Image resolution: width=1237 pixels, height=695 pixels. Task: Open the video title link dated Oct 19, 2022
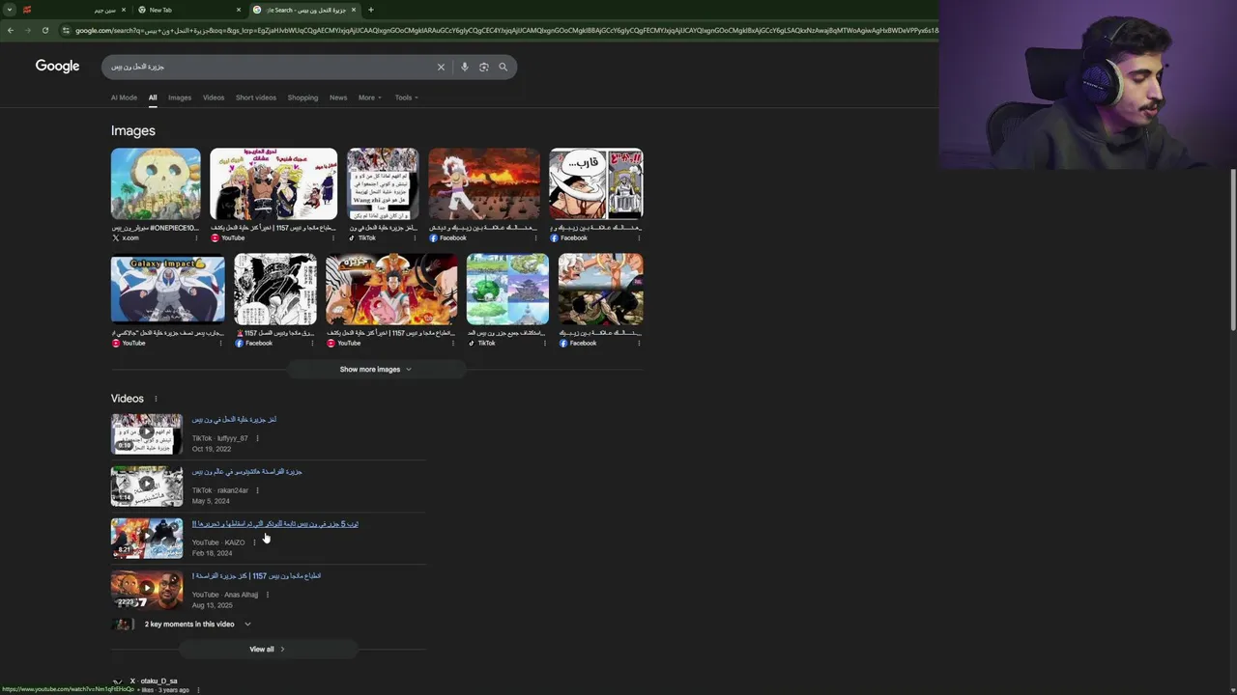(234, 420)
